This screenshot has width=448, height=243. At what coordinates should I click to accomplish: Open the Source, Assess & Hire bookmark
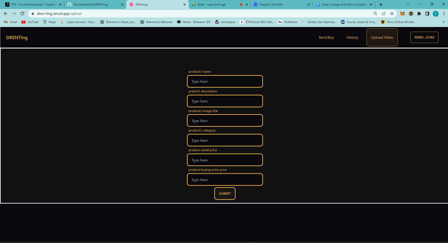pos(358,22)
